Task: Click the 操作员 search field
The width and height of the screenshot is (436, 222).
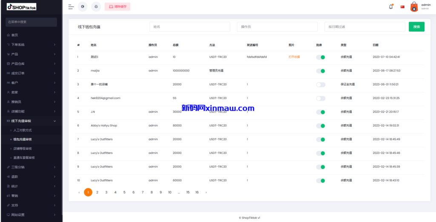Action: pyautogui.click(x=277, y=27)
